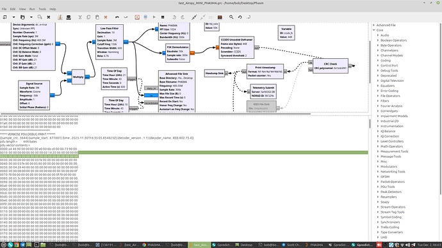Collapse the Core category
Image resolution: width=442 pixels, height=248 pixels.
coord(374,30)
